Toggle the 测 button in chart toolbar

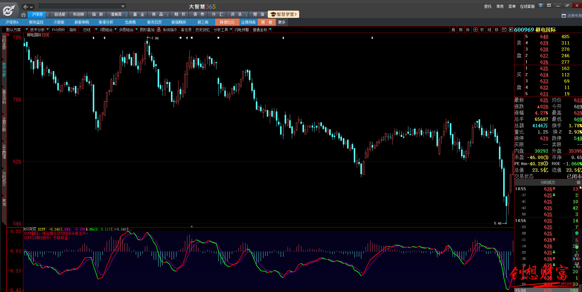click(460, 30)
